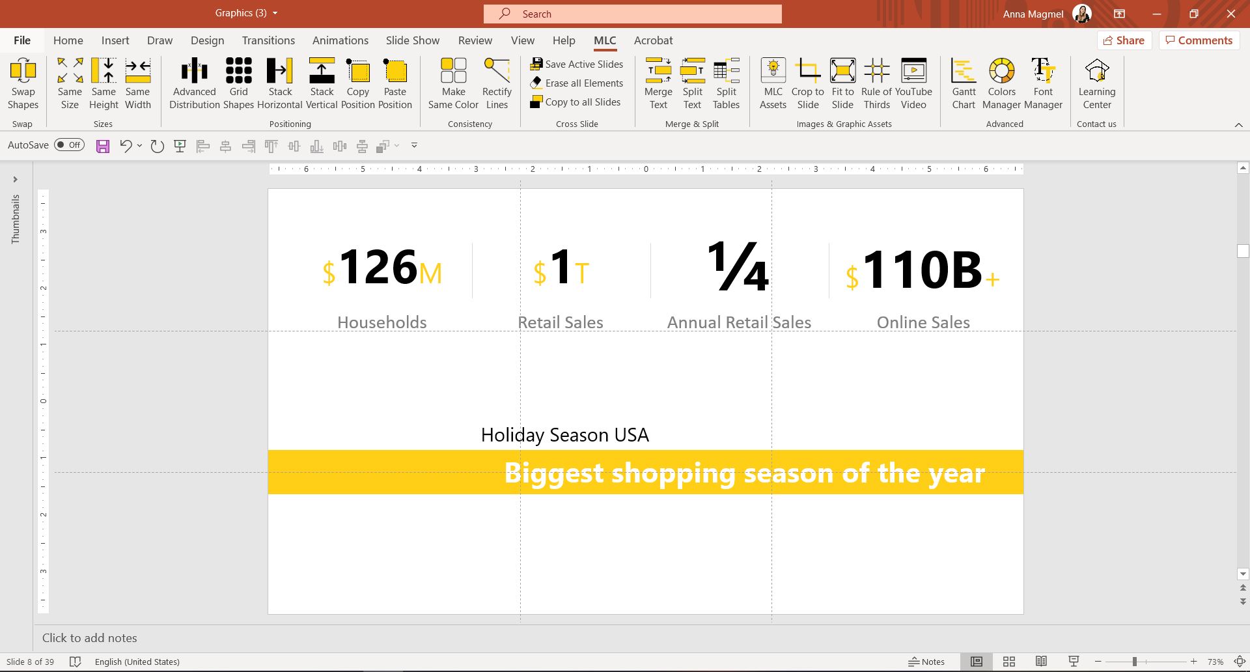Image resolution: width=1250 pixels, height=672 pixels.
Task: Click the Share button
Action: (x=1124, y=40)
